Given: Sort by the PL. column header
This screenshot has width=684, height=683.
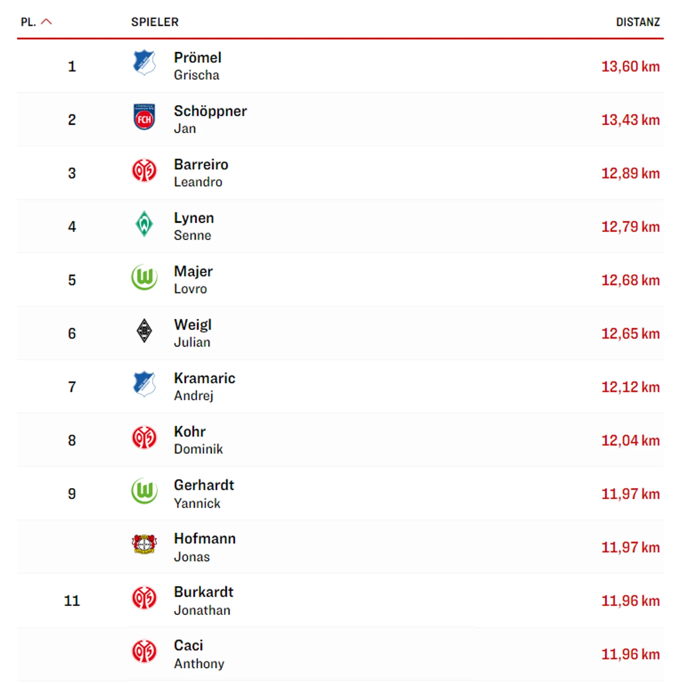Looking at the screenshot, I should pos(28,22).
